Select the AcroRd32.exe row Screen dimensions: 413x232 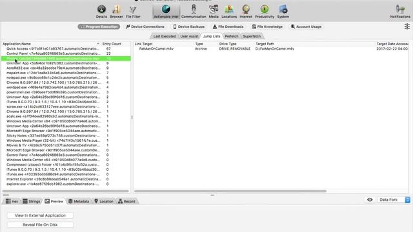[66, 68]
